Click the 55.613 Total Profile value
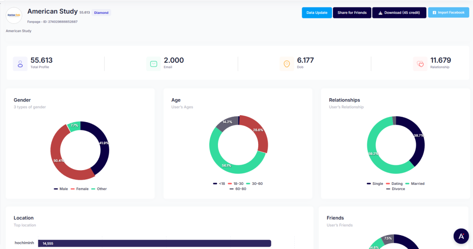The image size is (473, 249). [x=42, y=60]
